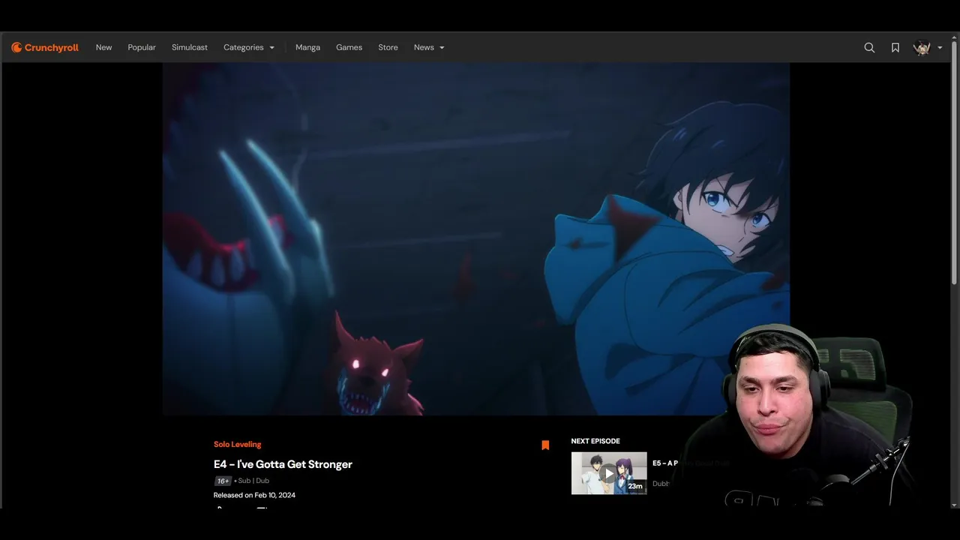960x540 pixels.
Task: Play the next episode thumbnail
Action: tap(609, 473)
